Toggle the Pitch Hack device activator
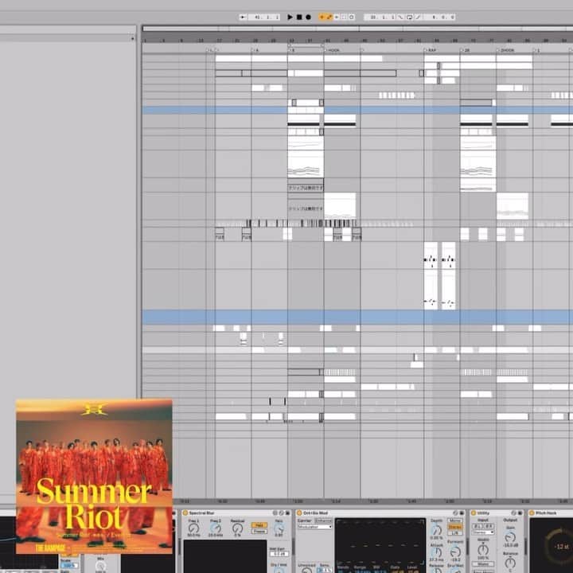Viewport: 573px width, 573px height. 532,513
